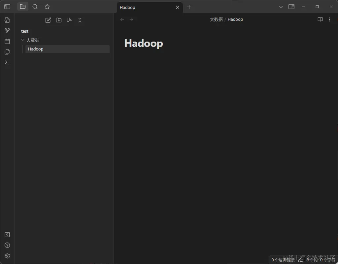This screenshot has height=264, width=338.
Task: Navigate forward with right arrow
Action: coord(131,19)
